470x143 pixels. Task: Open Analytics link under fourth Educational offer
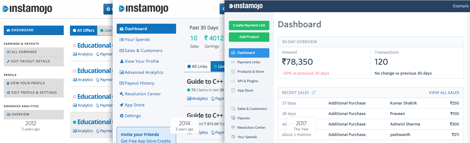[x=83, y=131]
